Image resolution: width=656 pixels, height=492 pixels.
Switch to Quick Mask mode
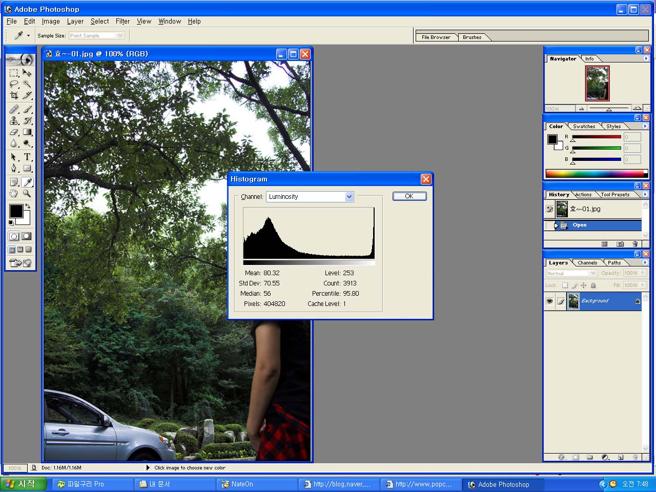27,236
